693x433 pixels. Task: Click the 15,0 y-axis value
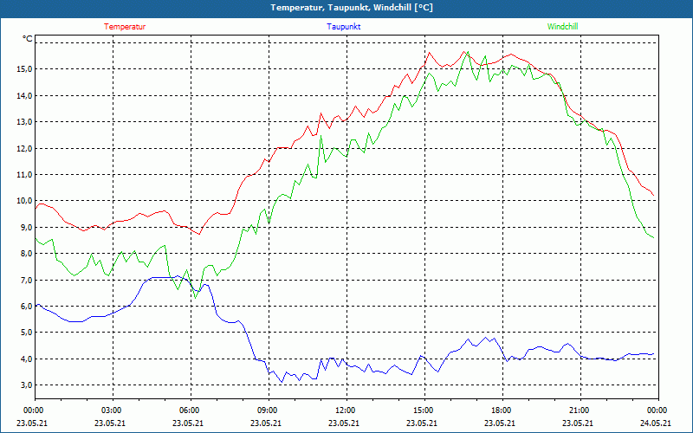tap(24, 69)
